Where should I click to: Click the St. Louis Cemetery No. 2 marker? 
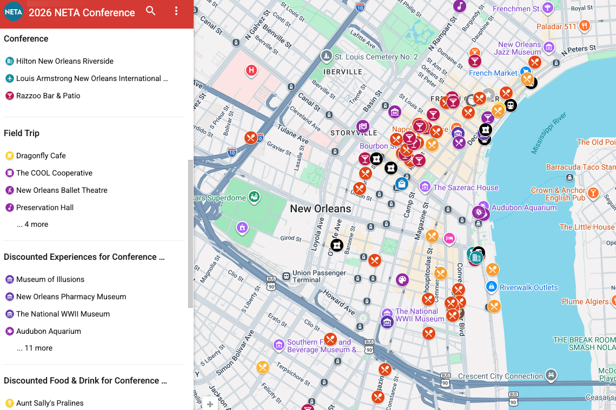click(x=326, y=56)
